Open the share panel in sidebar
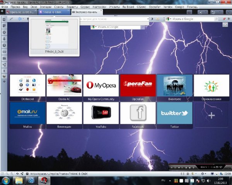 point(4,65)
